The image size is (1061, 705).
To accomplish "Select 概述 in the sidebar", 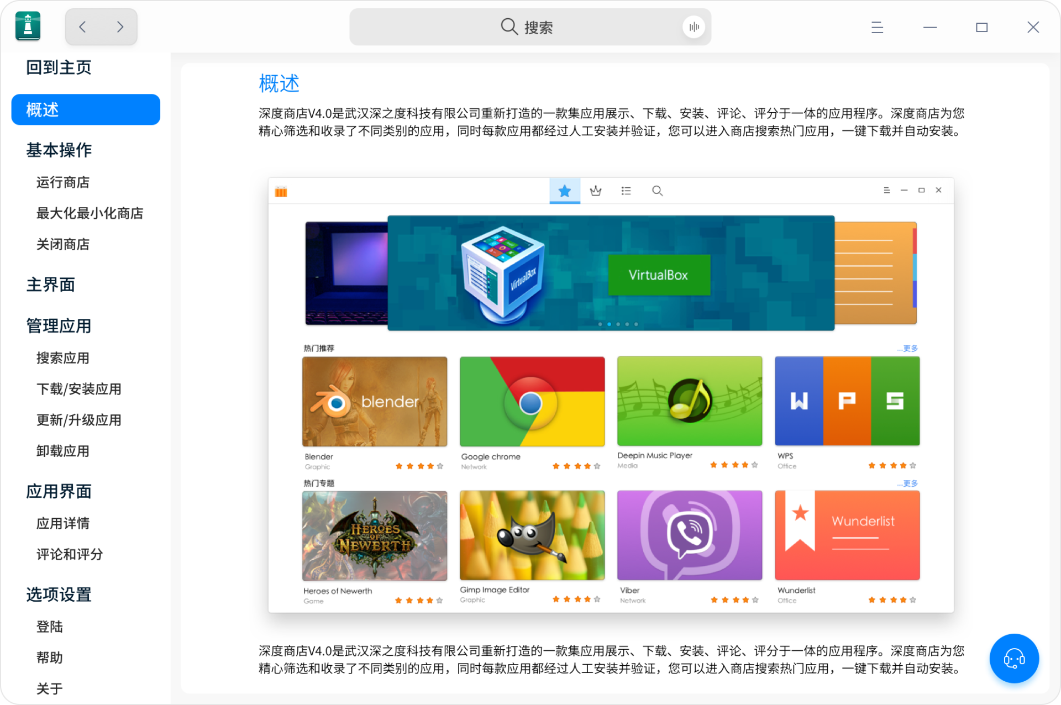I will pyautogui.click(x=86, y=109).
